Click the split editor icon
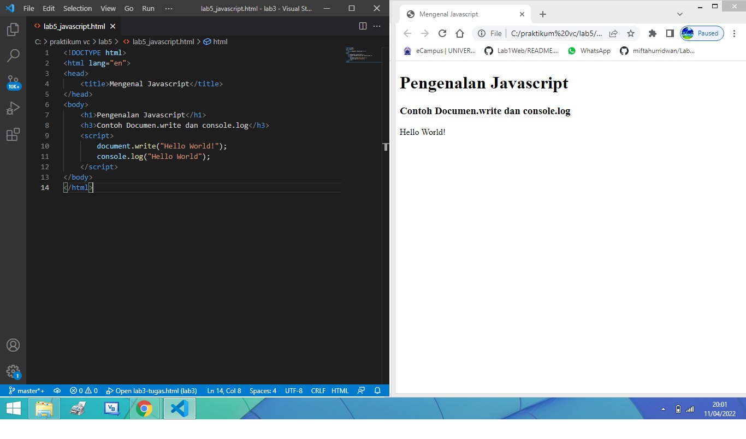The height and width of the screenshot is (439, 746). [363, 26]
